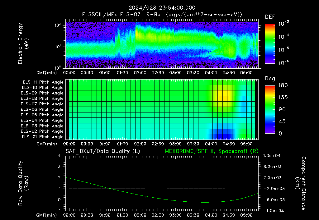Click the SAF_BXuT/Data Quality (L) label
The image size is (319, 220).
point(103,151)
